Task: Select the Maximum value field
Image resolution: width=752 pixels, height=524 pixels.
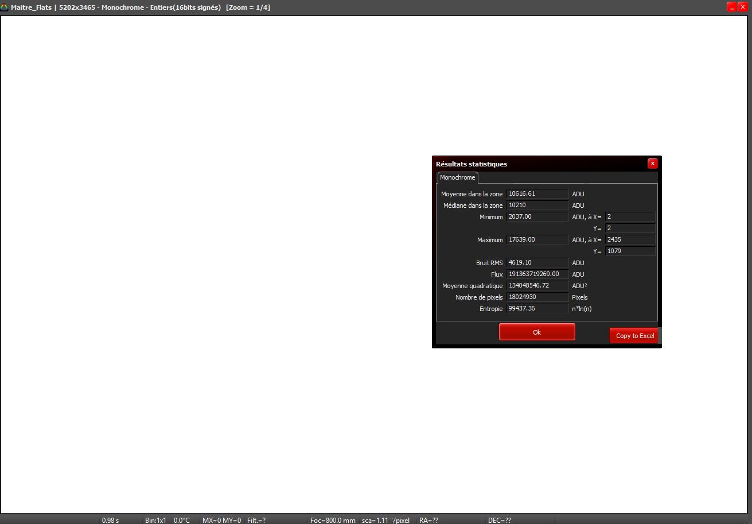Action: point(537,240)
